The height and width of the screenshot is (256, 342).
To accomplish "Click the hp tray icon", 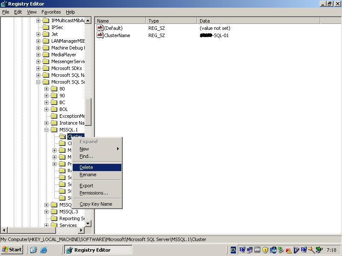I will (x=319, y=250).
